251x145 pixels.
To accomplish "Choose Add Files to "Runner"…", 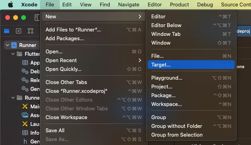I will pyautogui.click(x=93, y=29).
